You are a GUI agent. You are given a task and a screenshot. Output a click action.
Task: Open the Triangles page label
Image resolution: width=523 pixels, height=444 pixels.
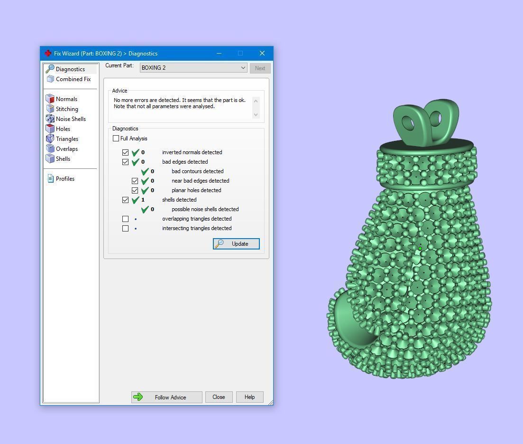pos(67,139)
